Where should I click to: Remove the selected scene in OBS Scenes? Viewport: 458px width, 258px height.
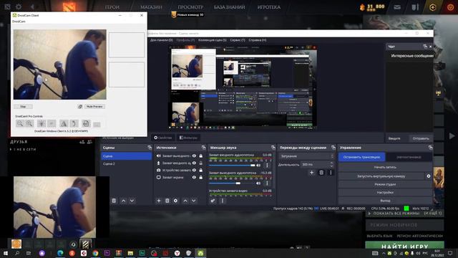(114, 201)
